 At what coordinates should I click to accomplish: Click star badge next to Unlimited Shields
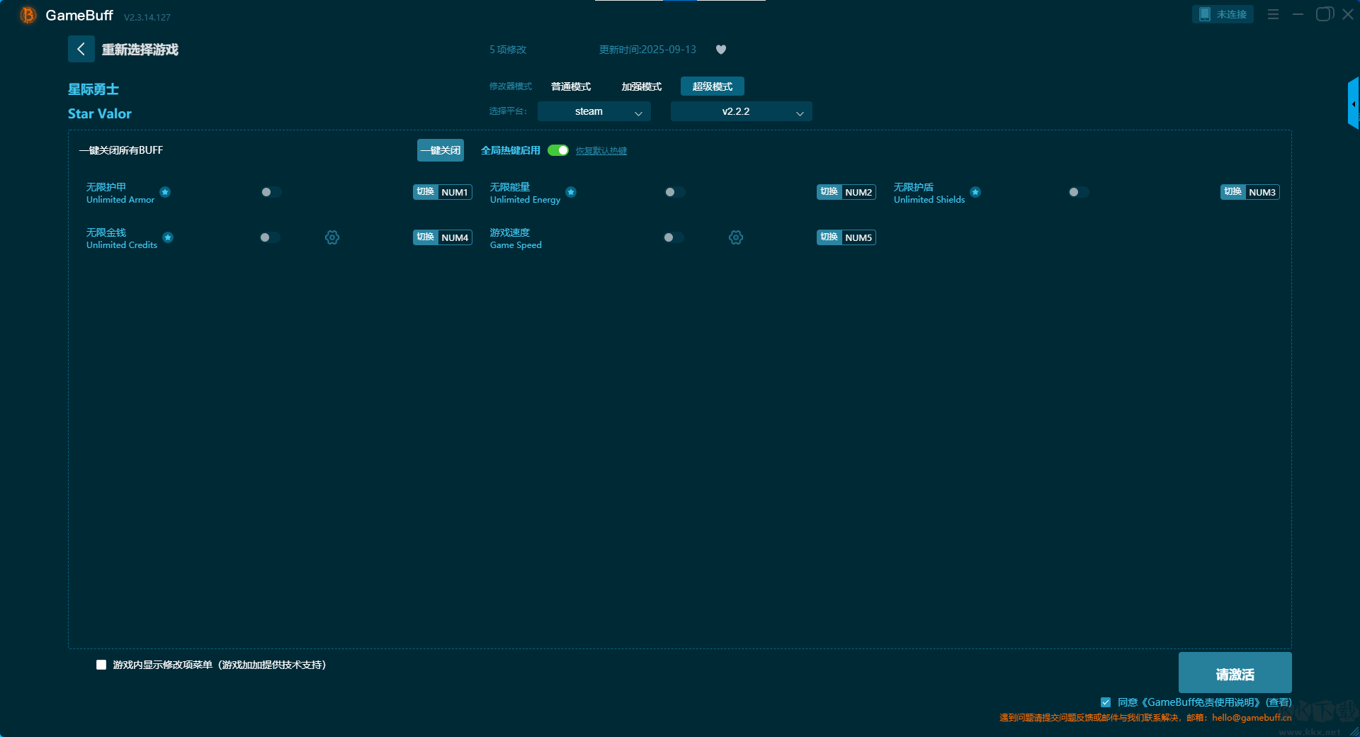pyautogui.click(x=975, y=192)
